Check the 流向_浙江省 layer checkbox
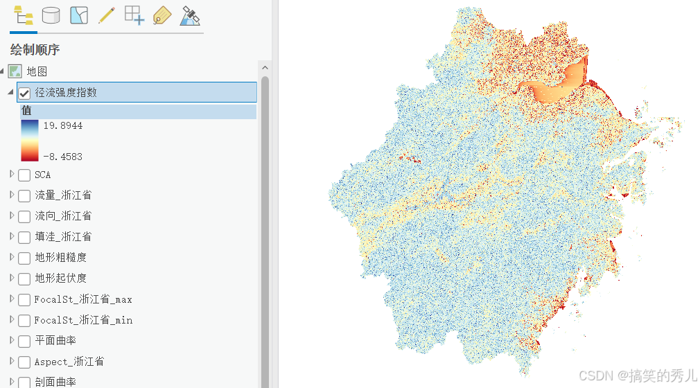The height and width of the screenshot is (388, 700). [x=24, y=217]
